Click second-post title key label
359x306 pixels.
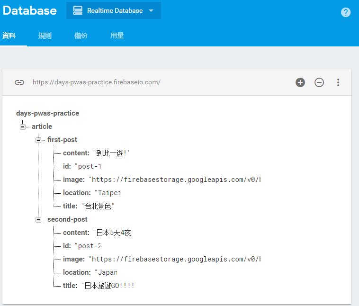[x=70, y=286]
